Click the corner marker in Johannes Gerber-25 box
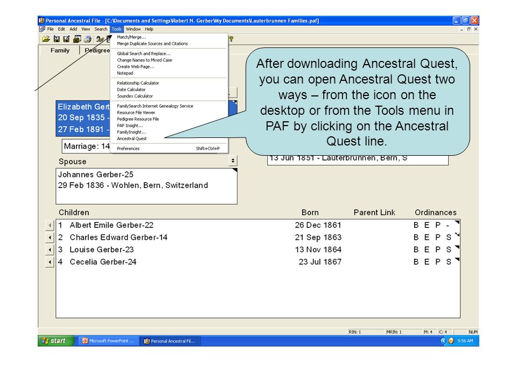Viewport: 517px width, 388px height. pos(235,170)
